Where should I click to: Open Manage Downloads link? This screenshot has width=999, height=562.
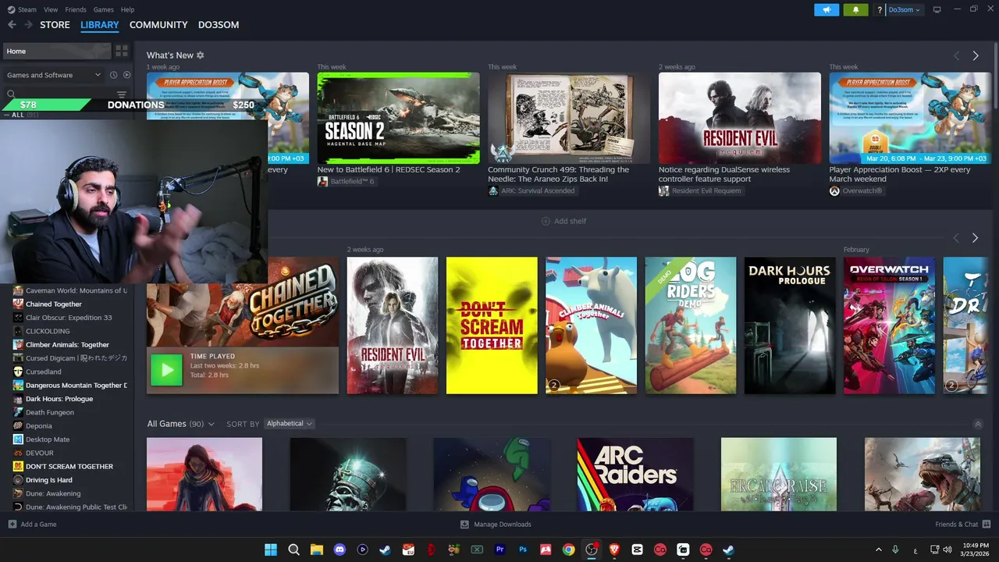click(503, 525)
